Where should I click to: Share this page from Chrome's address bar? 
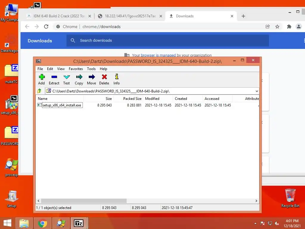[x=268, y=27]
